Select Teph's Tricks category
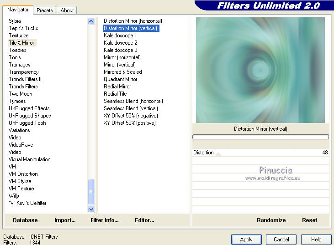The image size is (334, 245). (x=23, y=28)
